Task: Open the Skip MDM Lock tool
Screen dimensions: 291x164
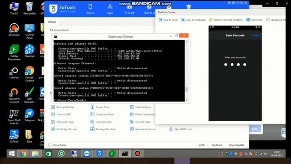Action: click(181, 129)
